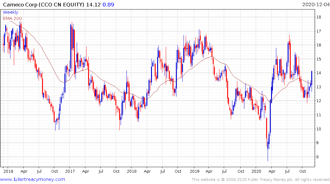Click the 2020-12-04 date in the corner

point(315,5)
